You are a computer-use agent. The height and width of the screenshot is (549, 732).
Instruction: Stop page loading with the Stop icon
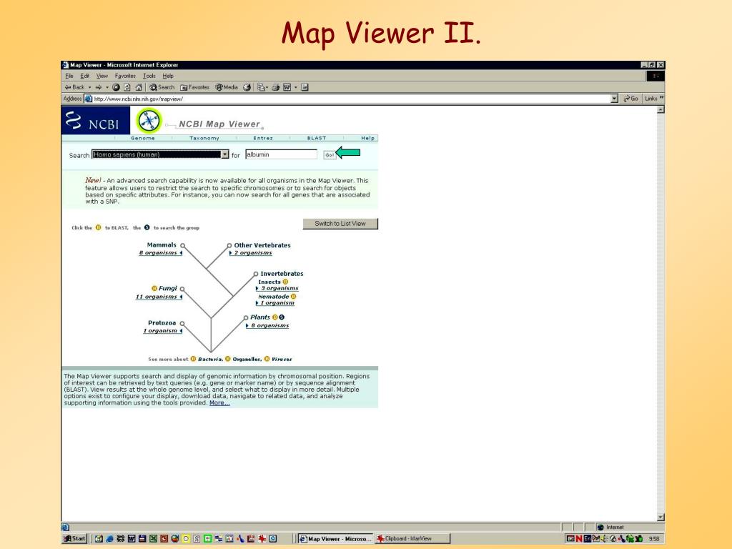click(x=116, y=87)
